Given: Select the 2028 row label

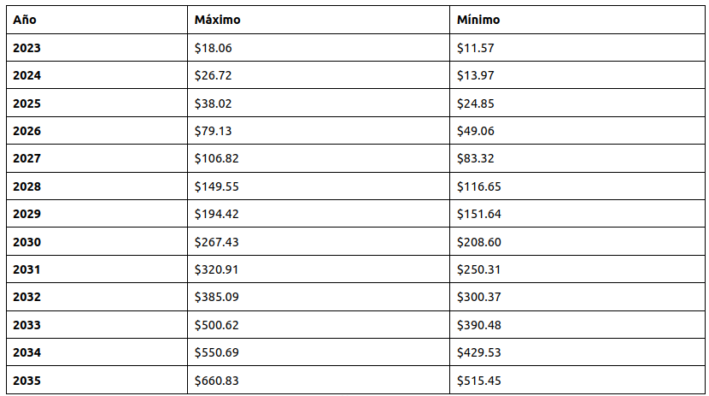Looking at the screenshot, I should pyautogui.click(x=26, y=186).
